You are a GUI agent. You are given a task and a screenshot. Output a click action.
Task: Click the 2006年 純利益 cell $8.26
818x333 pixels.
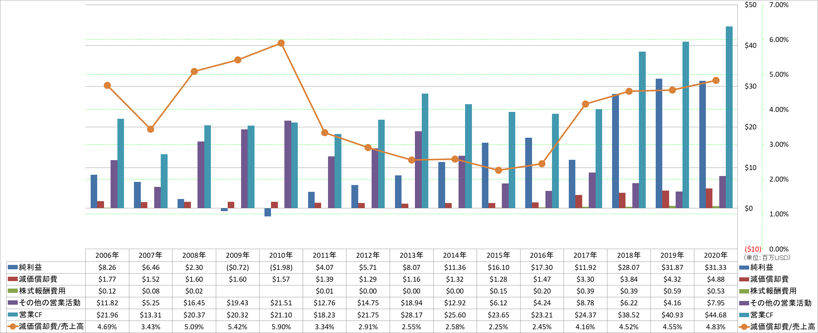pyautogui.click(x=107, y=267)
